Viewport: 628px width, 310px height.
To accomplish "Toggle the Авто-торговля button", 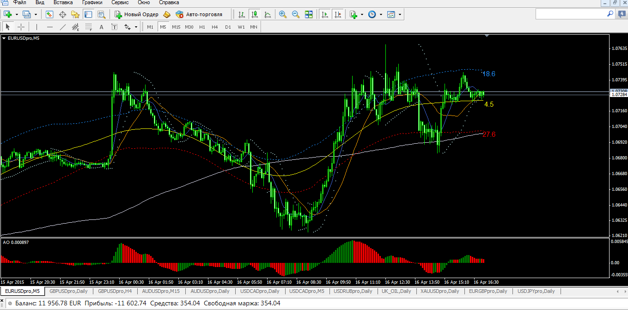I will point(199,14).
